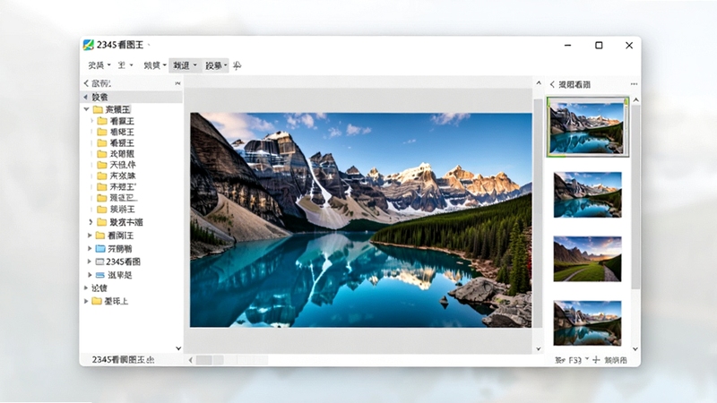Open the first highlighted toolbar menu
The image size is (717, 403).
pyautogui.click(x=185, y=65)
